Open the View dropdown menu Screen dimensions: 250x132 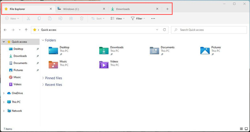pos(118,18)
